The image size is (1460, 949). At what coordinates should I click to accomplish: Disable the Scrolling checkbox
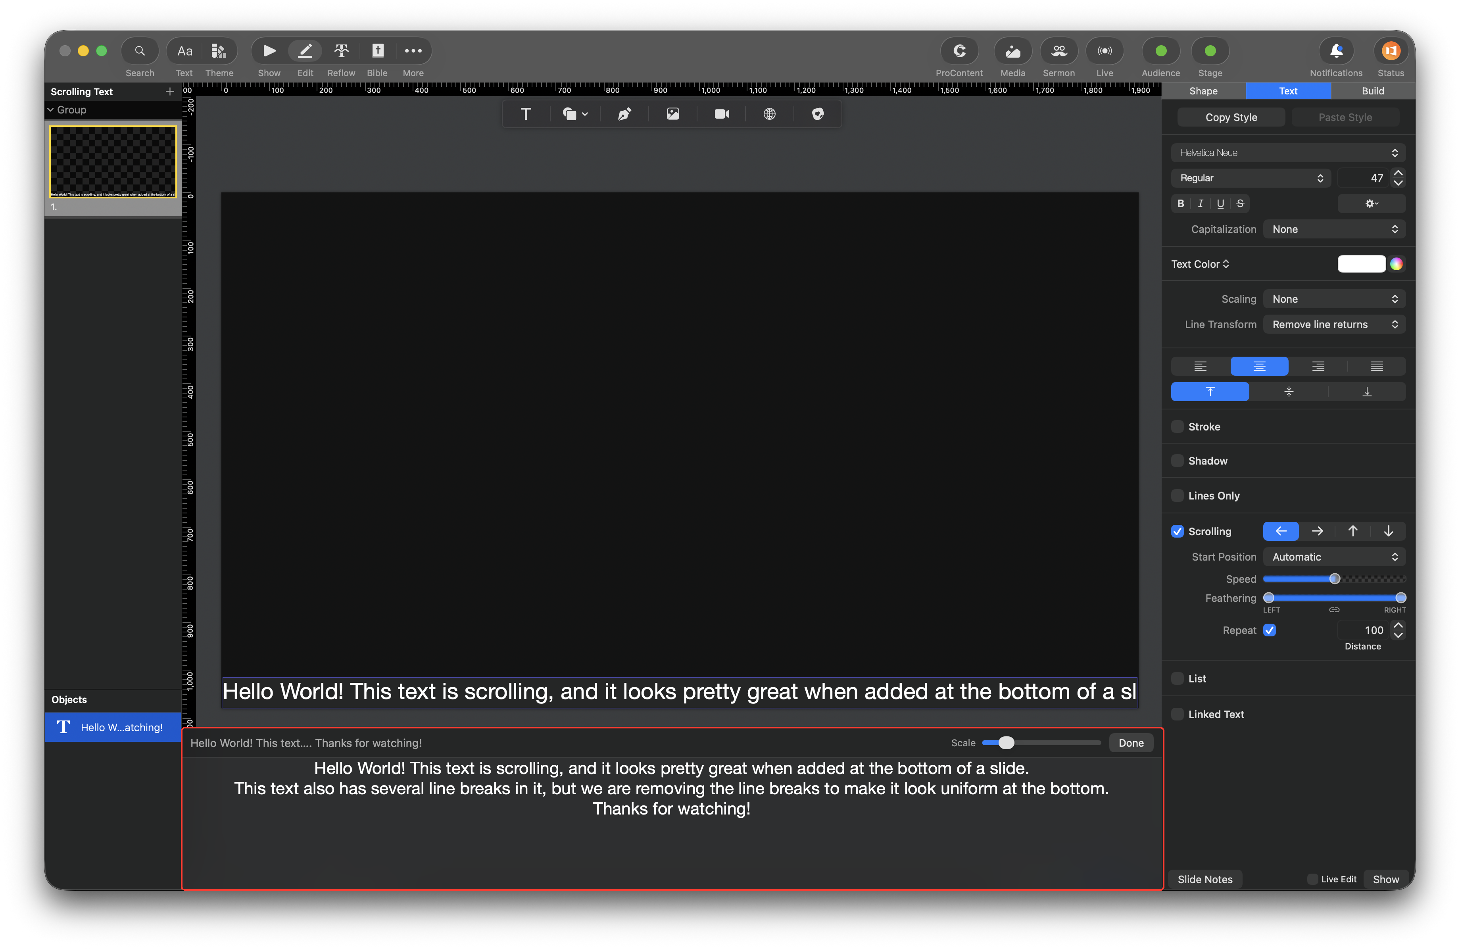[x=1177, y=531]
